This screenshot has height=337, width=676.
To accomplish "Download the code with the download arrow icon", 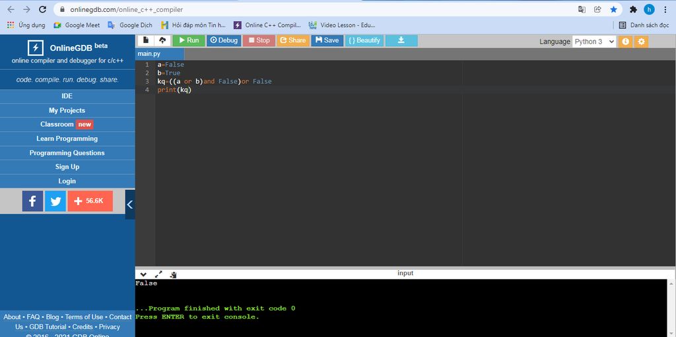I will 401,40.
